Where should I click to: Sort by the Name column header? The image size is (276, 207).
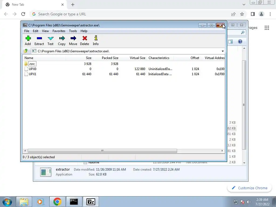44,58
